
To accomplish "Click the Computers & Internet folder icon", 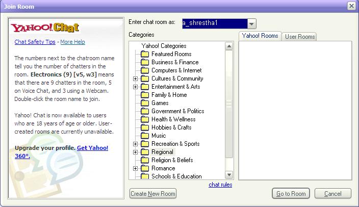I will 145,70.
